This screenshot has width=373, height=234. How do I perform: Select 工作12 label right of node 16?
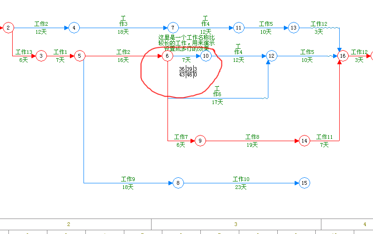359,52
